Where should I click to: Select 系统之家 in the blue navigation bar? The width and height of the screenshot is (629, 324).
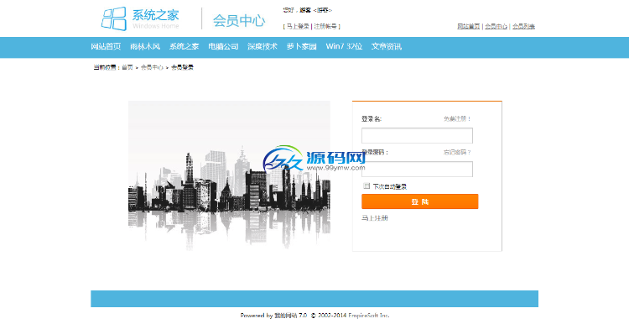[x=184, y=46]
